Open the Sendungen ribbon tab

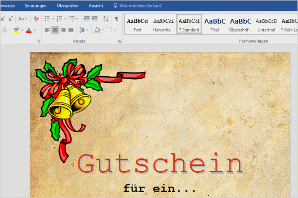click(x=36, y=6)
